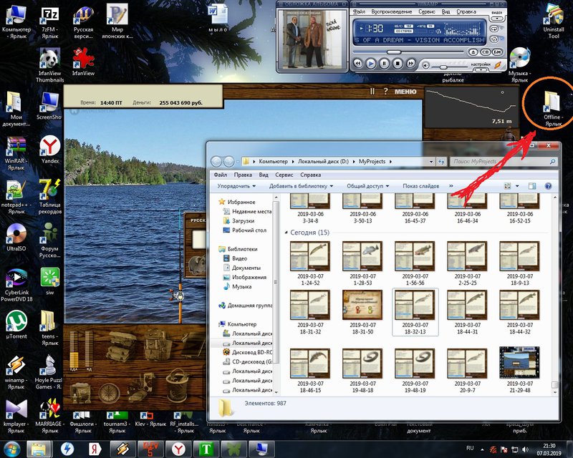573x458 pixels.
Task: Click Winamp's previous track button
Action: (x=358, y=64)
